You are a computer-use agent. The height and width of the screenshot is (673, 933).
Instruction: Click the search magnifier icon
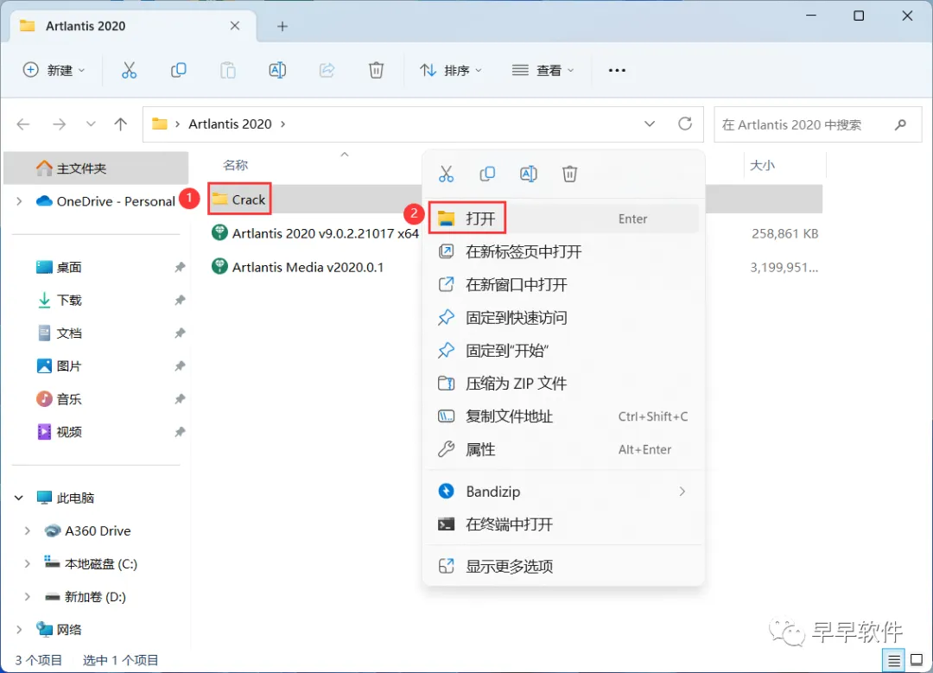(x=900, y=124)
